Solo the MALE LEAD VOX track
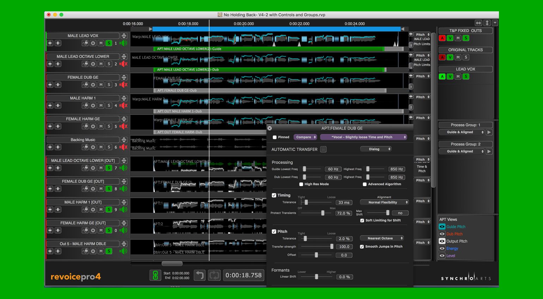This screenshot has height=299, width=543. (109, 43)
